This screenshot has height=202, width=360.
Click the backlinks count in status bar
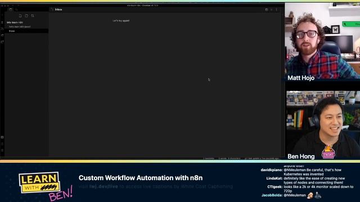[209, 158]
